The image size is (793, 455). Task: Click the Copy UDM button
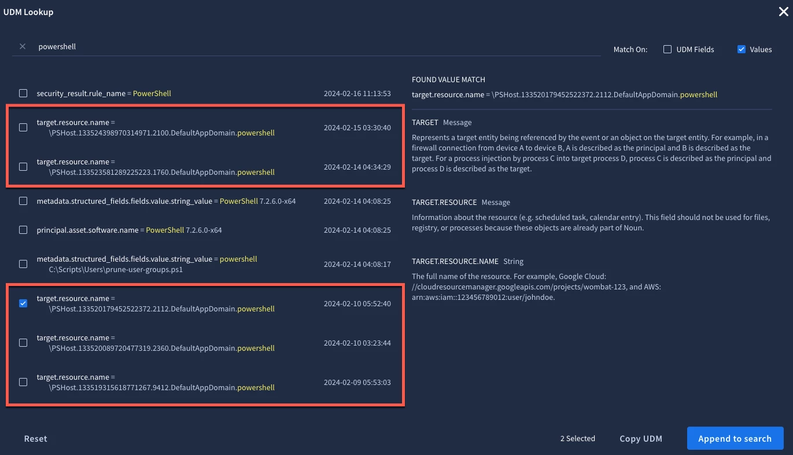pos(641,439)
